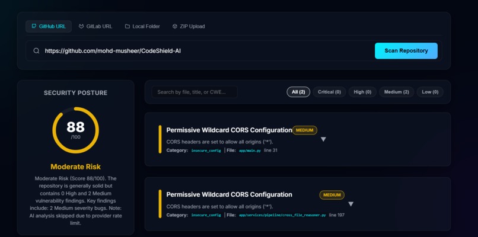Click the first Permissive Wildcard CORS Configuration title
The height and width of the screenshot is (237, 478).
point(230,130)
